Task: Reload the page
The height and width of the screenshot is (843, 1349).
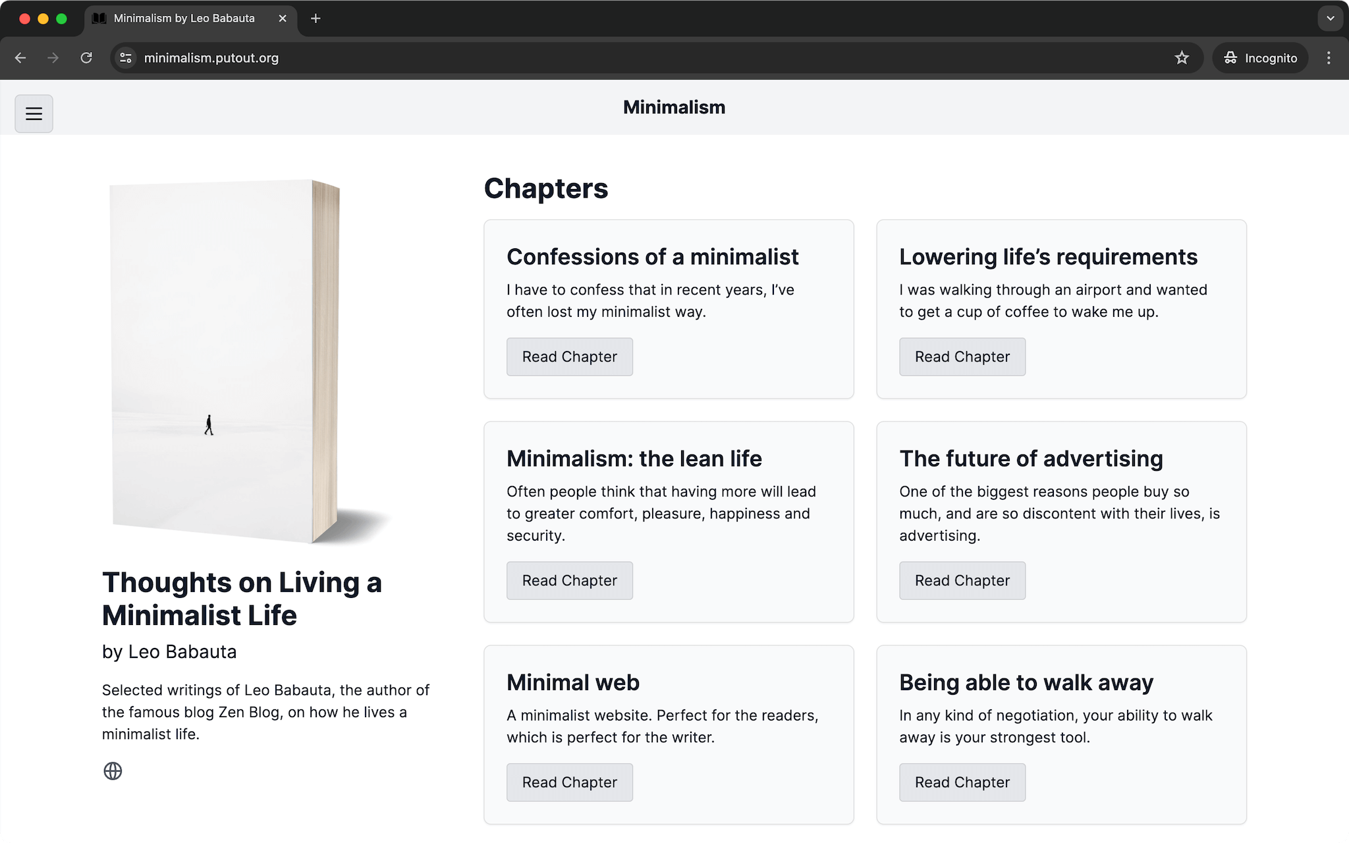Action: tap(86, 58)
